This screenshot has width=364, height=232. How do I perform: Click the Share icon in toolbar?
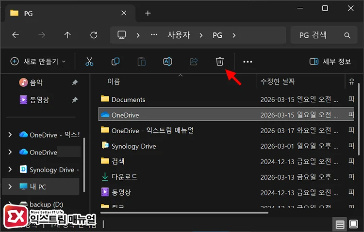[x=194, y=62]
